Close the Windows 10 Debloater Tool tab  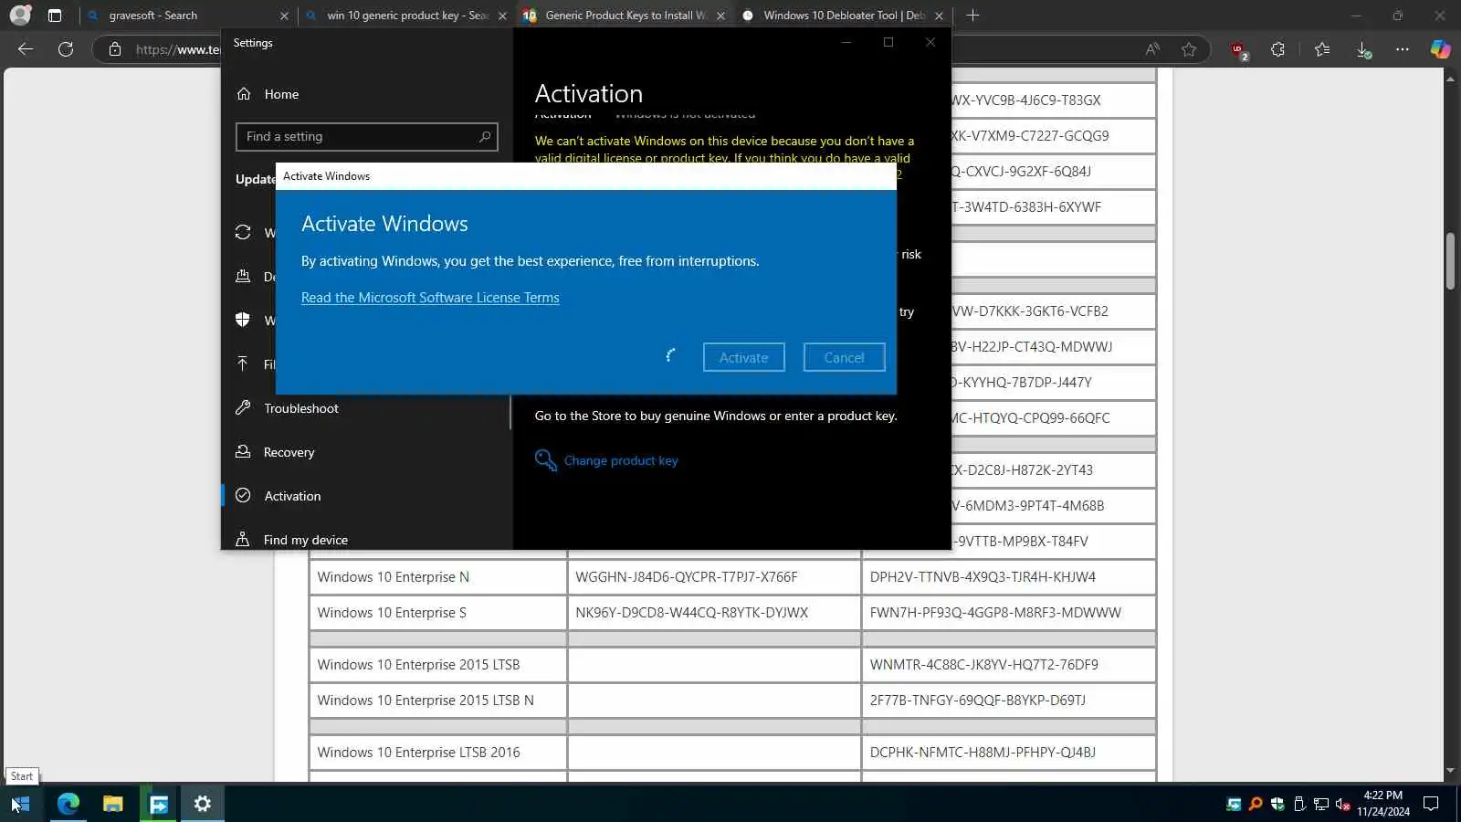(x=939, y=16)
